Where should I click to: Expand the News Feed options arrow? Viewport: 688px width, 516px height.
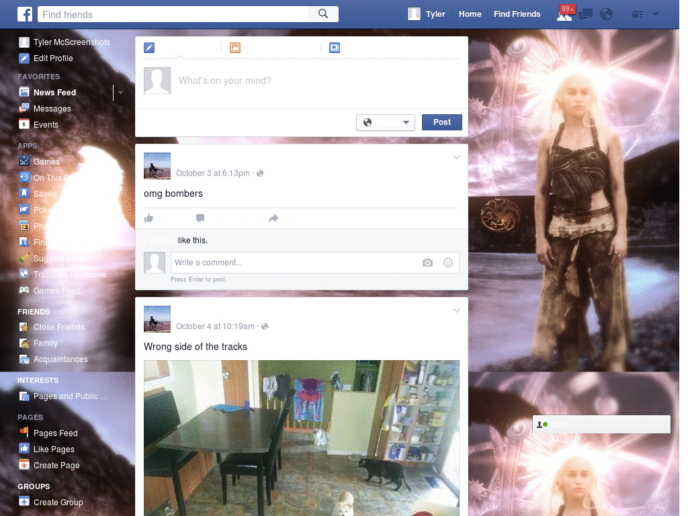pyautogui.click(x=120, y=93)
